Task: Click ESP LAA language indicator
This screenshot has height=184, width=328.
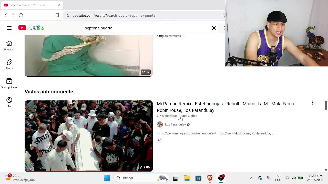Action: coord(278,178)
